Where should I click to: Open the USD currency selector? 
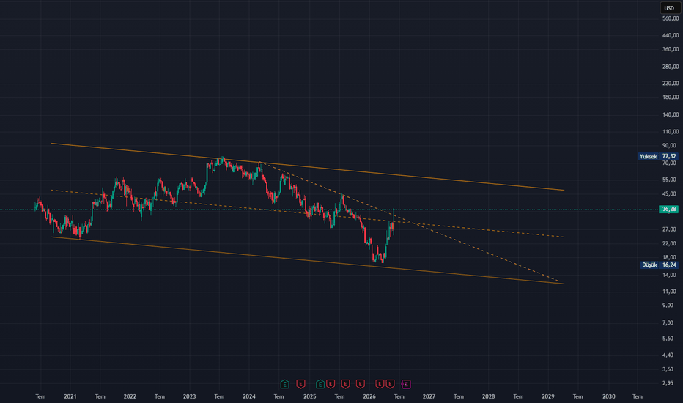click(x=670, y=8)
